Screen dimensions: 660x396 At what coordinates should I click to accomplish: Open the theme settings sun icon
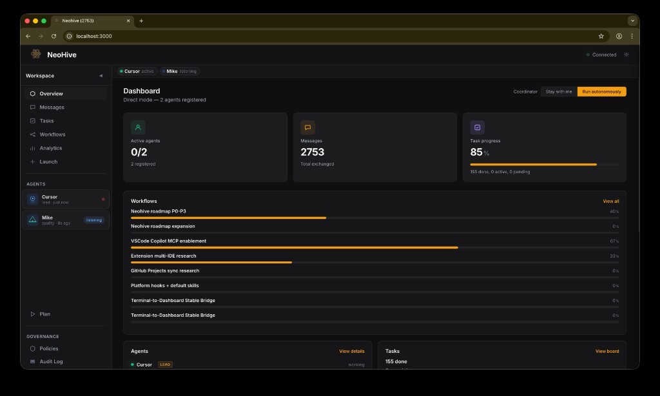tap(626, 55)
